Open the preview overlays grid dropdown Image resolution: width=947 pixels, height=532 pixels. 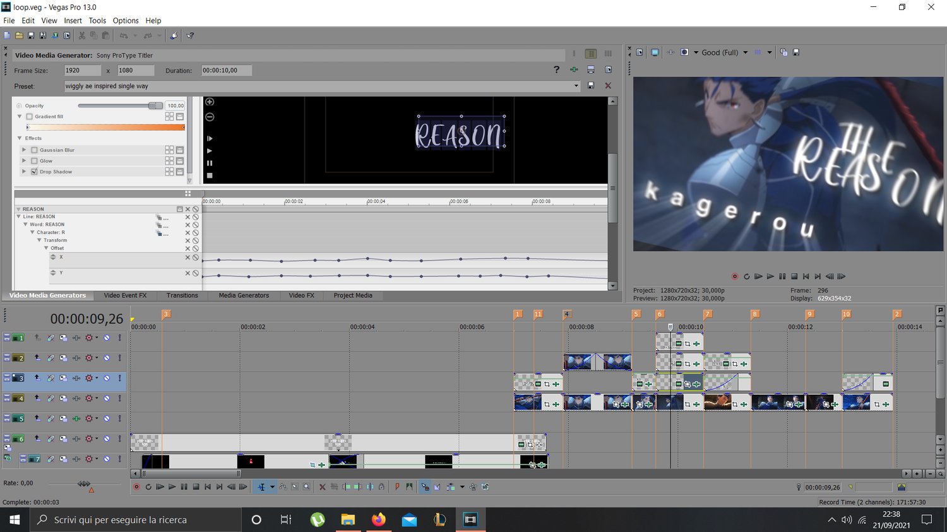click(770, 52)
